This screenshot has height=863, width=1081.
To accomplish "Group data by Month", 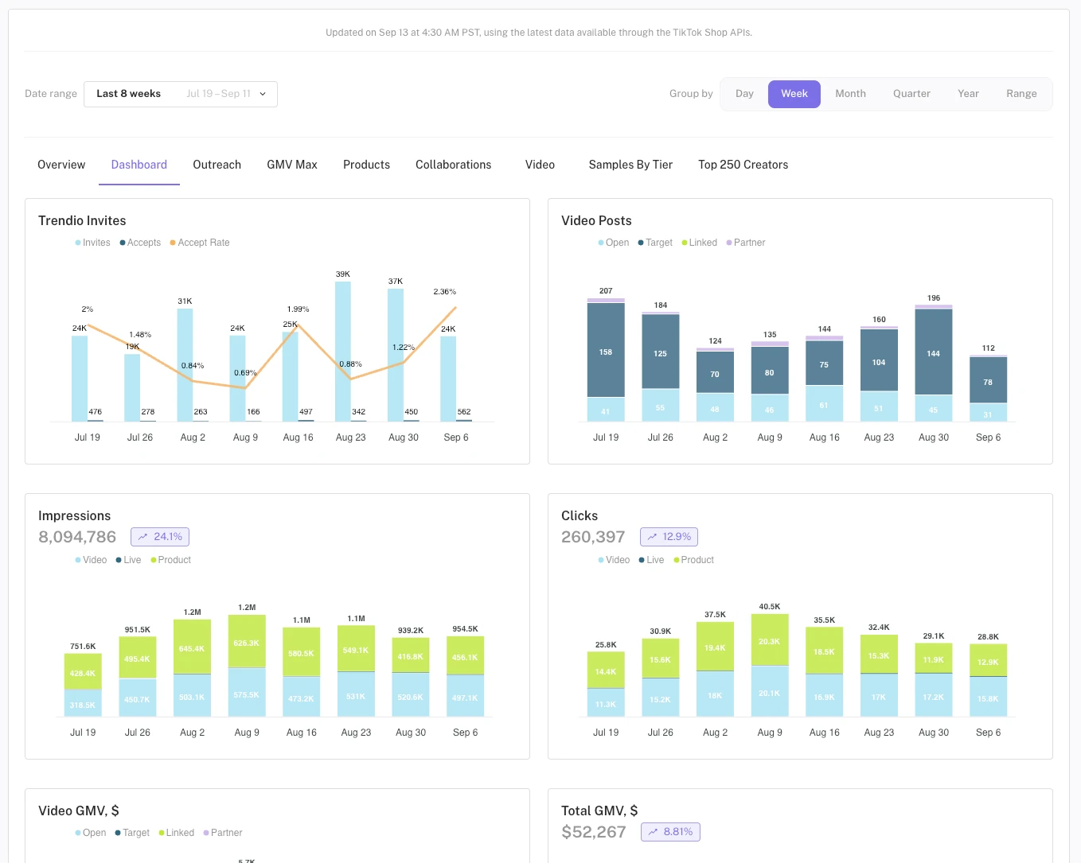I will [x=850, y=94].
